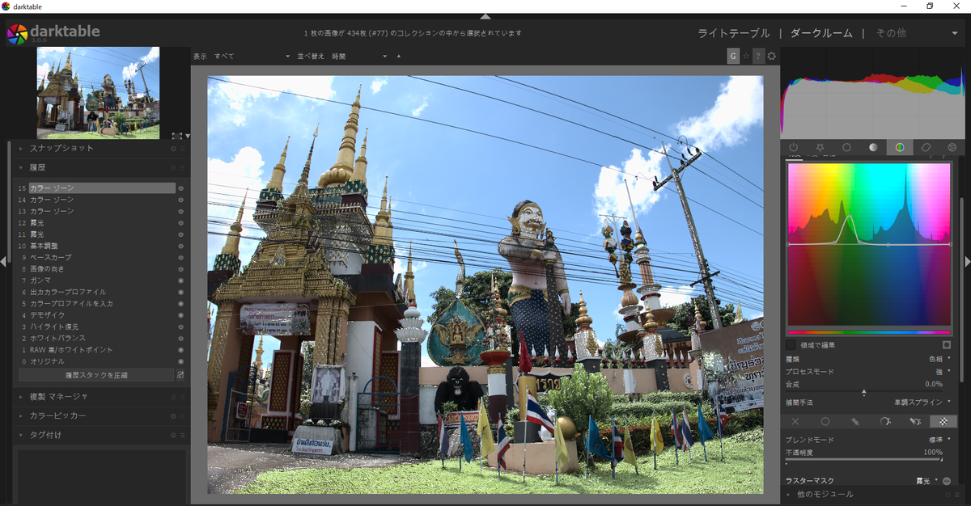Toggle power for 9 ベースカーブ
971x506 pixels.
pos(180,257)
